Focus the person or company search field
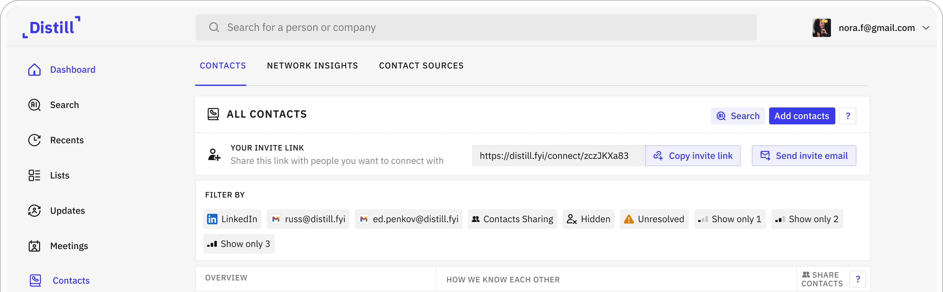Screen dimensions: 943x292 pos(476,27)
